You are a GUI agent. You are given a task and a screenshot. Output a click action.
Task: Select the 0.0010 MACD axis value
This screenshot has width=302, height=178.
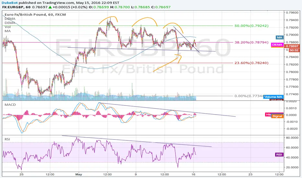coord(292,108)
